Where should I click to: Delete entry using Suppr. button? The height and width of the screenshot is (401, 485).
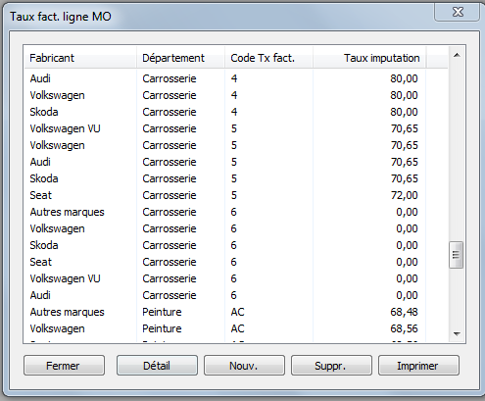[331, 366]
